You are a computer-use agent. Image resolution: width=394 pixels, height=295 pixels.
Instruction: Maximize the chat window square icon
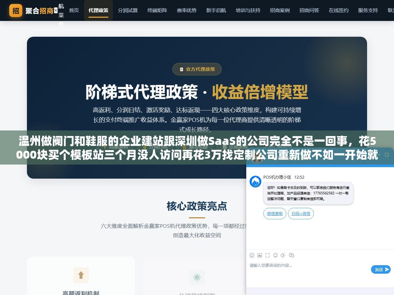point(387,155)
